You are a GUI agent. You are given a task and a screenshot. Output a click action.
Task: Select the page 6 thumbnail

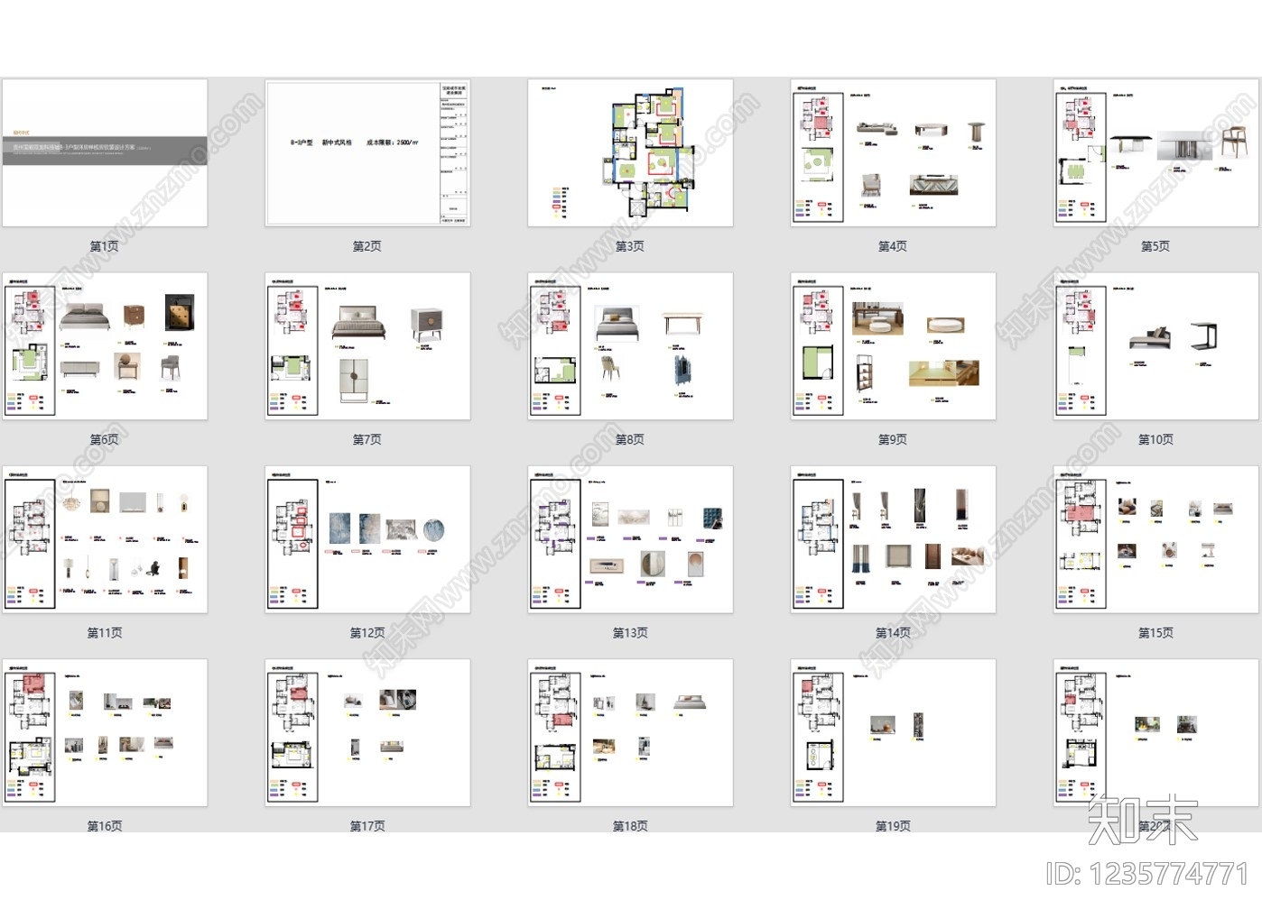coord(105,346)
